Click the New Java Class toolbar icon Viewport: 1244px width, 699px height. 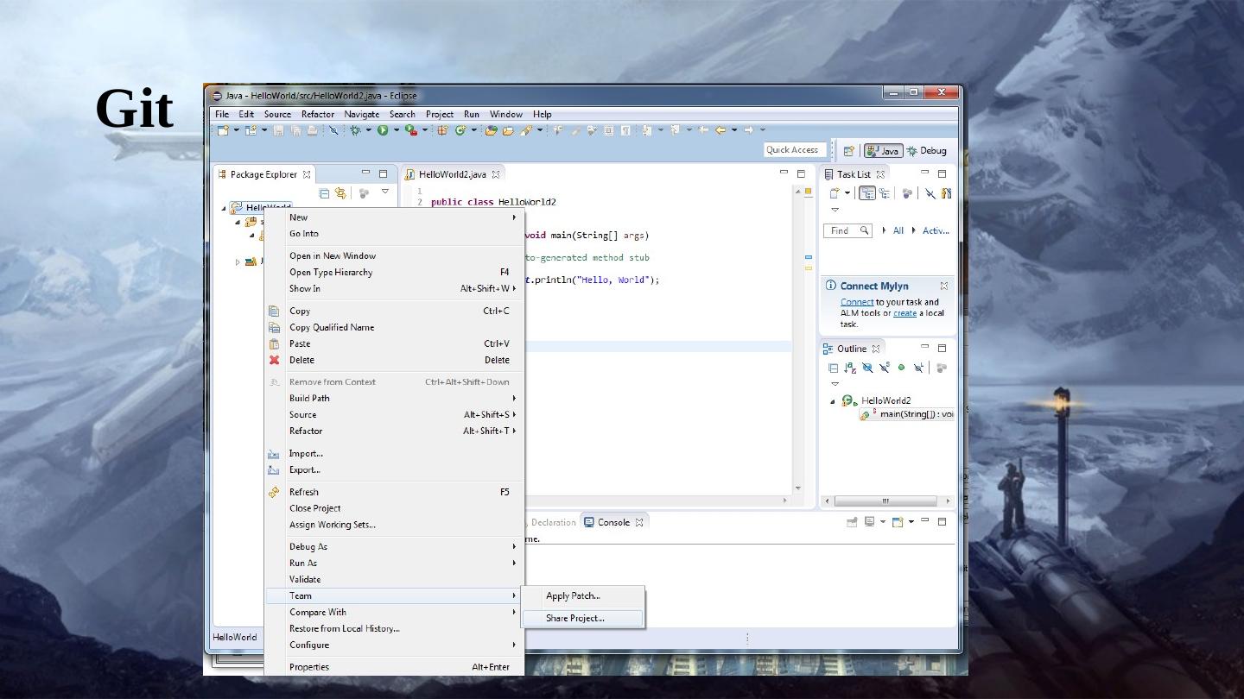(460, 130)
